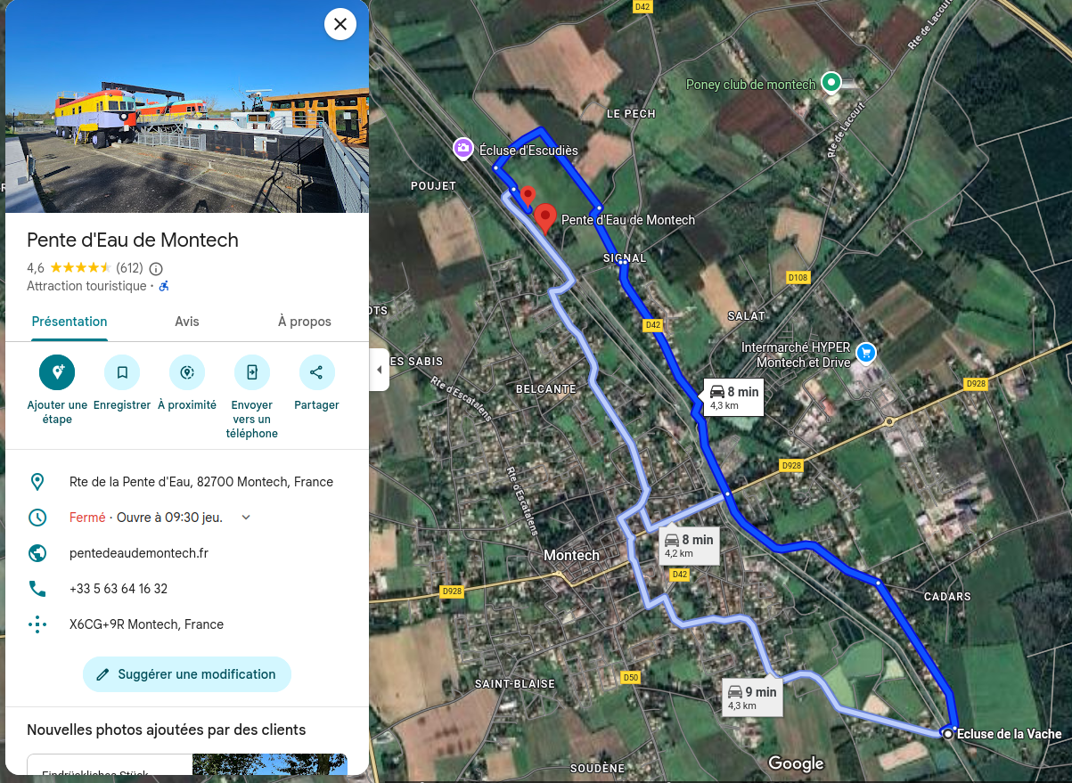Click the Ajouter une étape icon
This screenshot has height=783, width=1072.
point(57,372)
